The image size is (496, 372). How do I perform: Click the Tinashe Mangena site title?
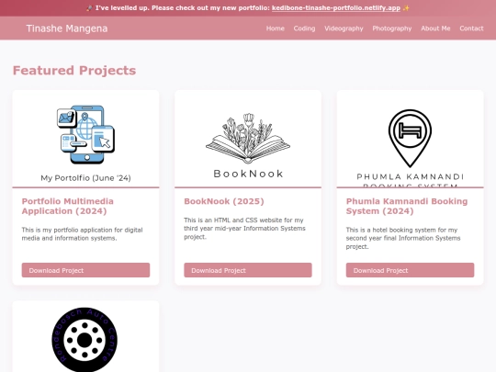(x=67, y=28)
